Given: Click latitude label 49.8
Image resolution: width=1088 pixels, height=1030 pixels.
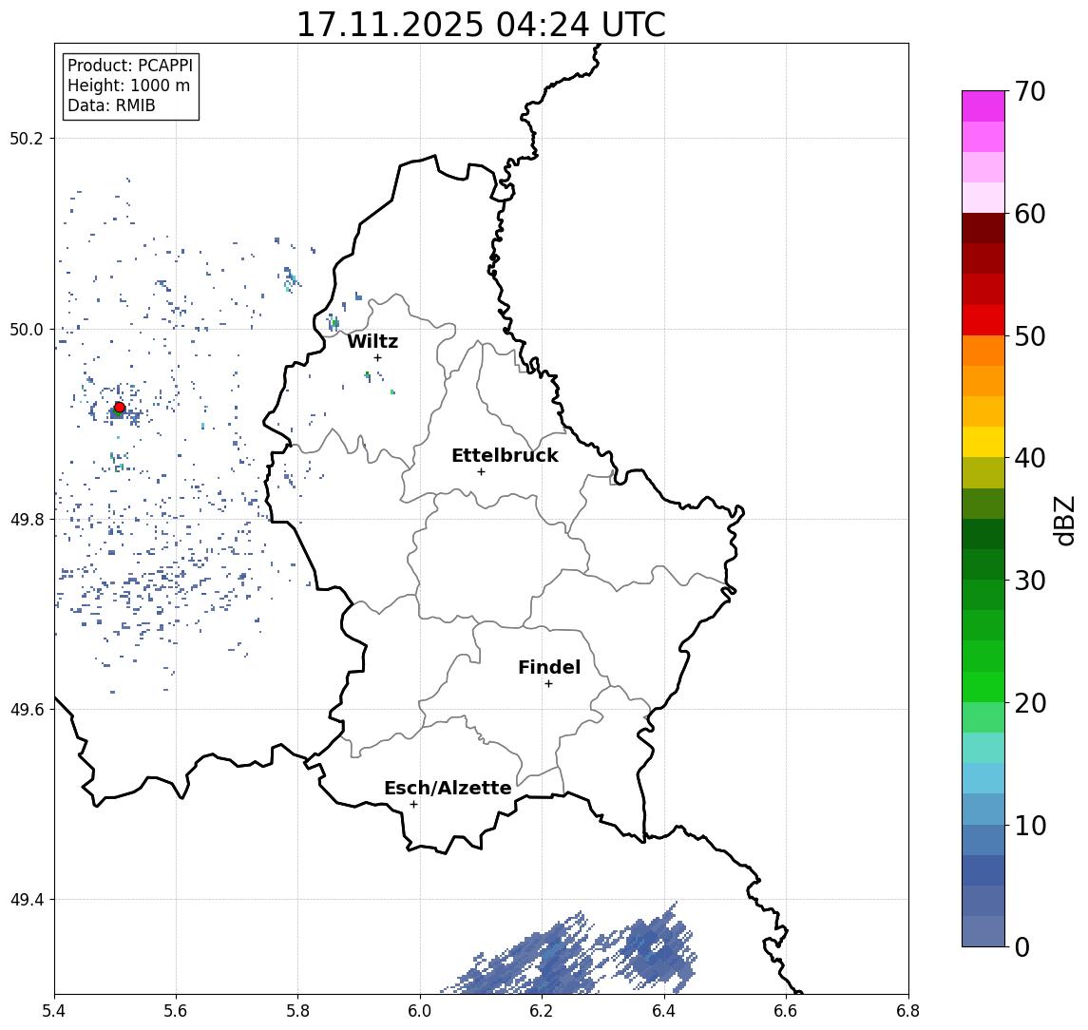Looking at the screenshot, I should point(27,519).
